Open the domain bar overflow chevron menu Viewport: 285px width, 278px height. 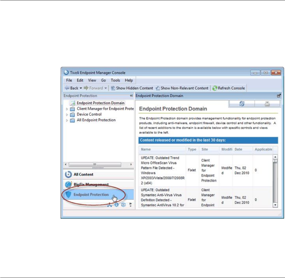(130, 205)
